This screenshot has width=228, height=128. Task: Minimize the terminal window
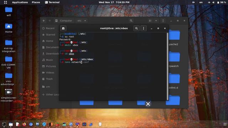pos(151,28)
